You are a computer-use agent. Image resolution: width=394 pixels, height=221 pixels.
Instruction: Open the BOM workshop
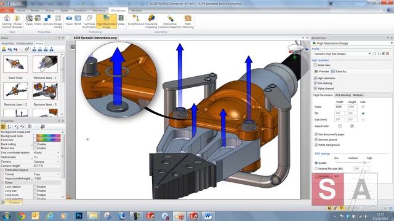point(78,20)
